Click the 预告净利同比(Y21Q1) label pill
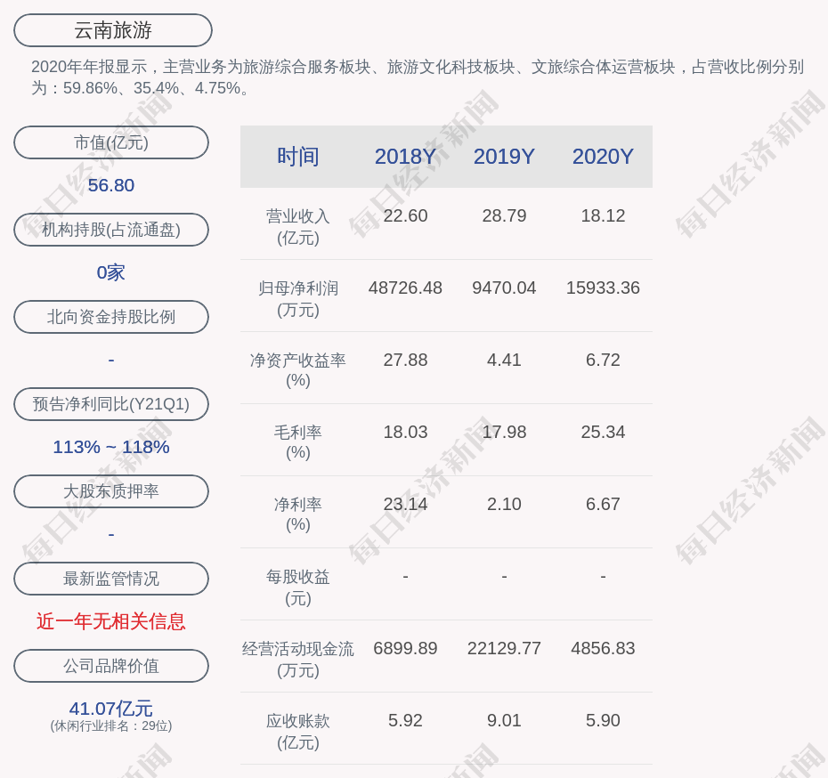 point(111,404)
